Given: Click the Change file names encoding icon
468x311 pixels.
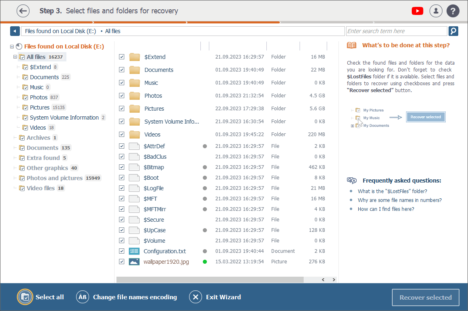Looking at the screenshot, I should tap(83, 297).
